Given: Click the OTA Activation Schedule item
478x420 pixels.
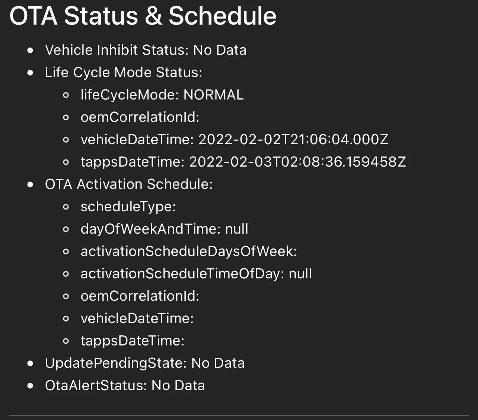Looking at the screenshot, I should [128, 184].
